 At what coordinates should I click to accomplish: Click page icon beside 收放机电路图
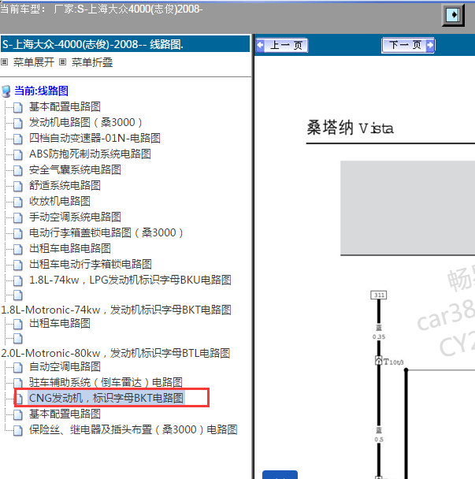click(17, 202)
